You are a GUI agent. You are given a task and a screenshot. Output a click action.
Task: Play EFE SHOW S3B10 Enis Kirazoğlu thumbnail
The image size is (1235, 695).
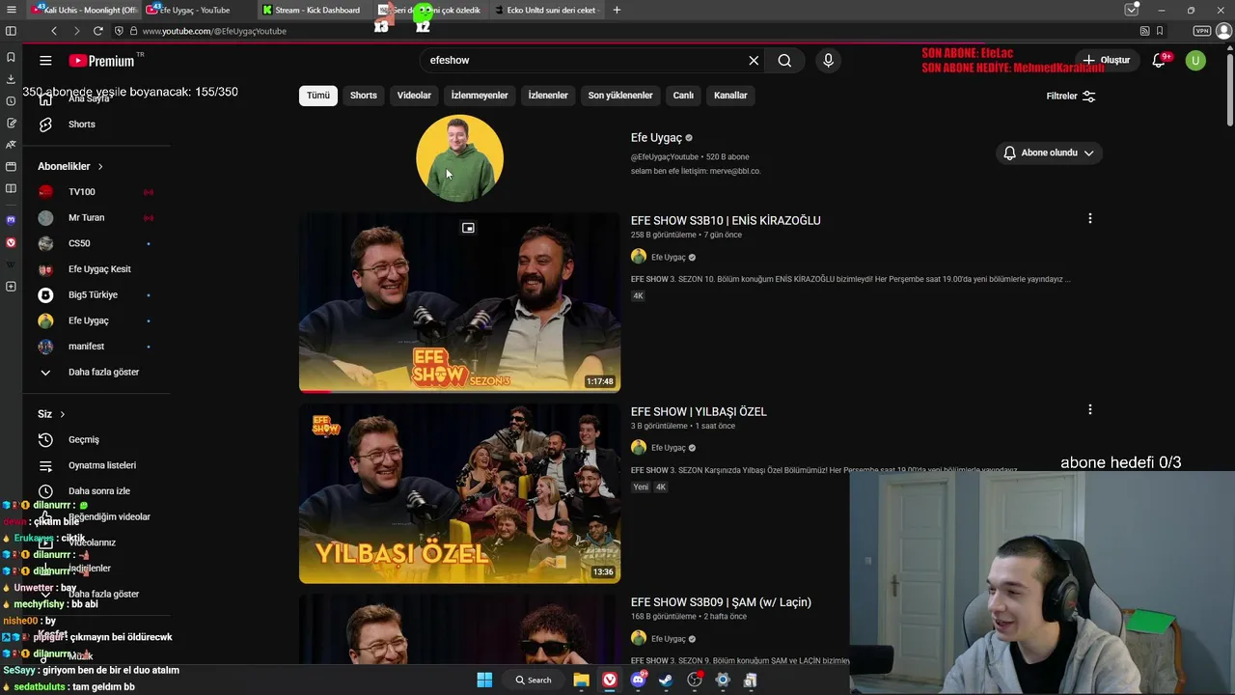click(x=459, y=302)
